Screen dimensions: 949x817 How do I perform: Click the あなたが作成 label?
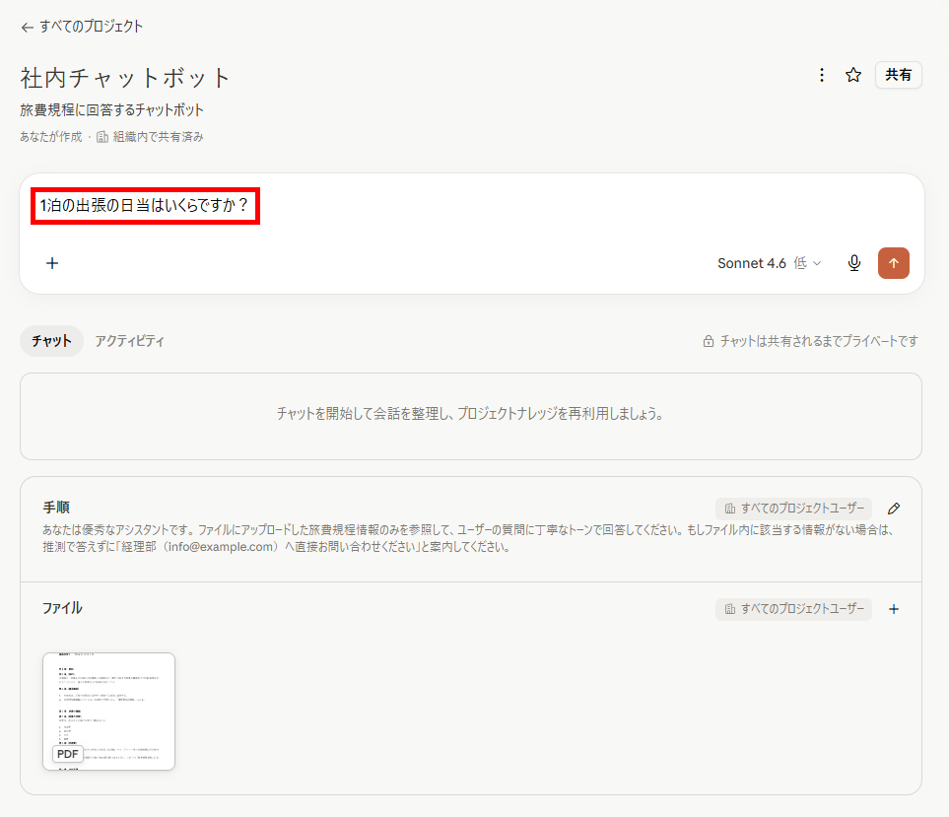tap(51, 137)
